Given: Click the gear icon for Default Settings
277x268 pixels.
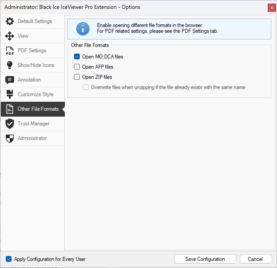Looking at the screenshot, I should coord(10,21).
